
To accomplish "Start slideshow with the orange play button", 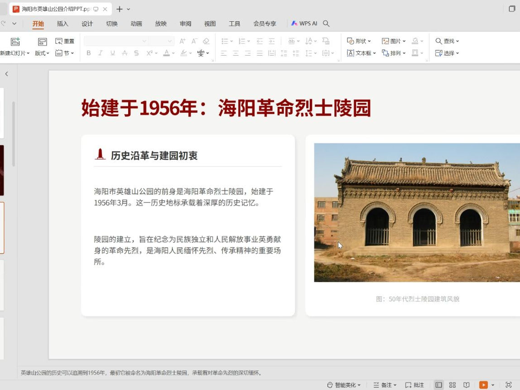I will (483, 385).
